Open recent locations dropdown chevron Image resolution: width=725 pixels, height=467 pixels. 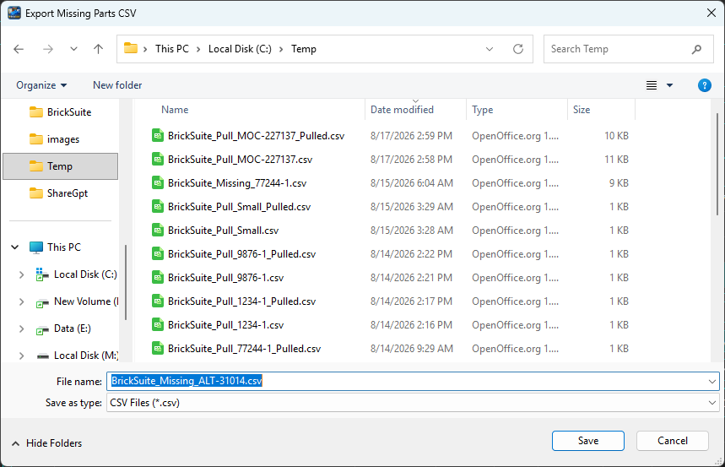(73, 49)
